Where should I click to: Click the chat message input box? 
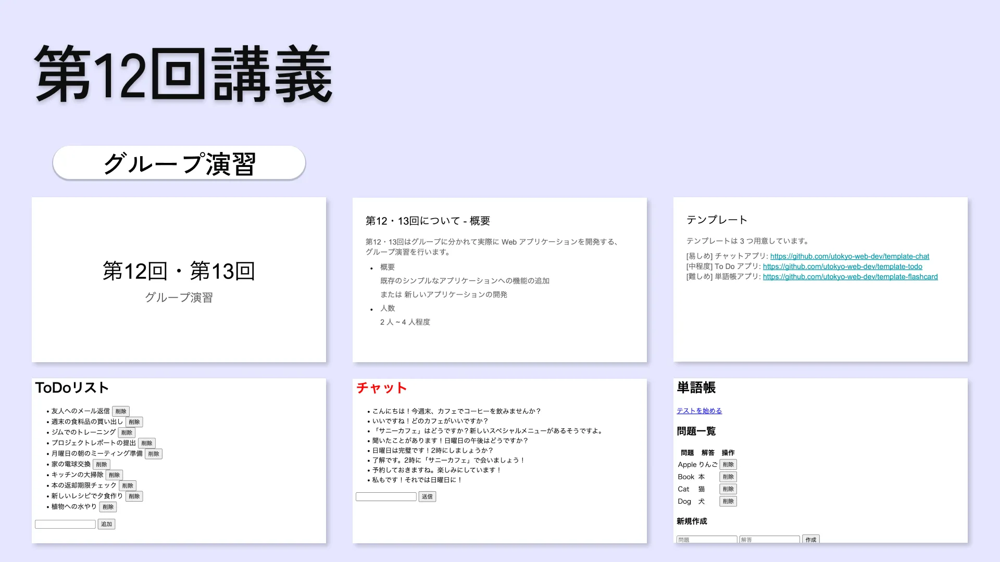(386, 496)
